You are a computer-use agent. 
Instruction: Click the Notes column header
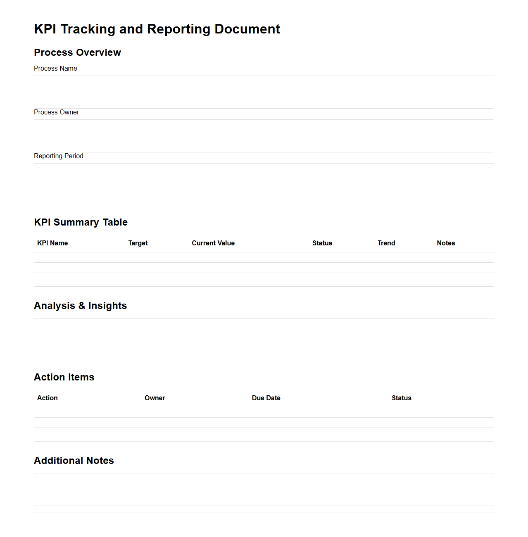click(x=446, y=243)
